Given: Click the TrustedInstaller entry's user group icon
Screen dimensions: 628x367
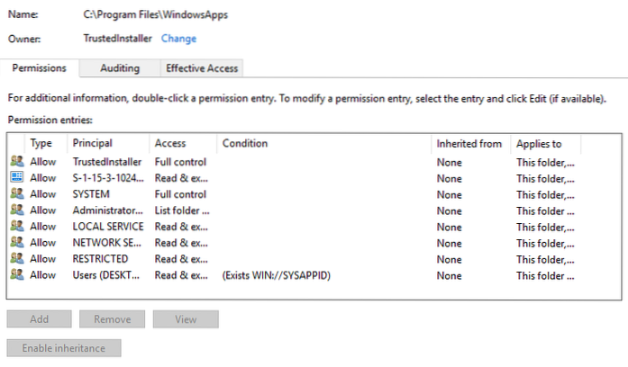Looking at the screenshot, I should [x=16, y=162].
